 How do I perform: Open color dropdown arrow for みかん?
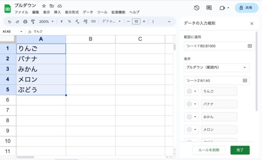(195, 117)
